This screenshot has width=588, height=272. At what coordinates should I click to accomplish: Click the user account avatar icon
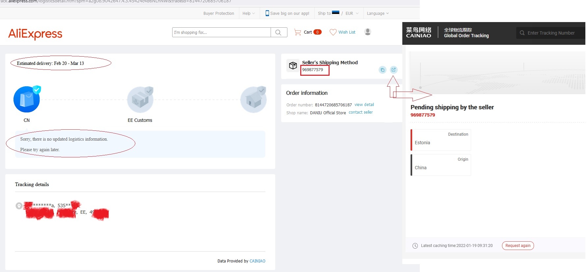point(368,32)
